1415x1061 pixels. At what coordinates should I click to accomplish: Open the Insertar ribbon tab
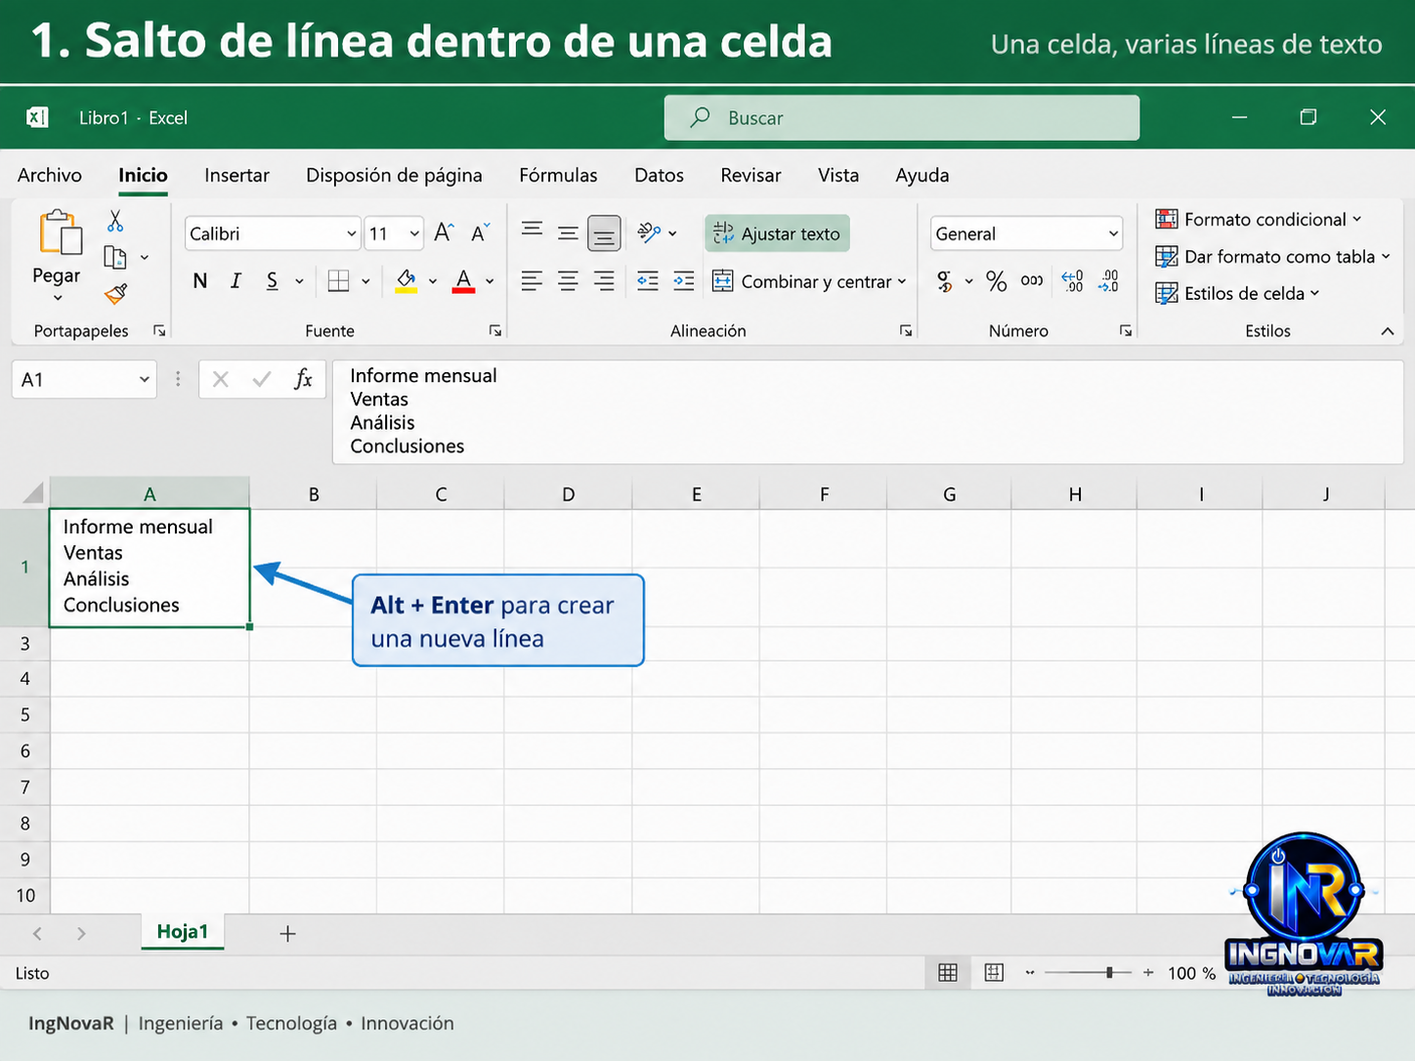[236, 175]
